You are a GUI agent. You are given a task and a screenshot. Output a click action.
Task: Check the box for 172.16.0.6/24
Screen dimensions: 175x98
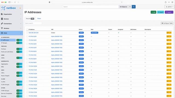27,51
